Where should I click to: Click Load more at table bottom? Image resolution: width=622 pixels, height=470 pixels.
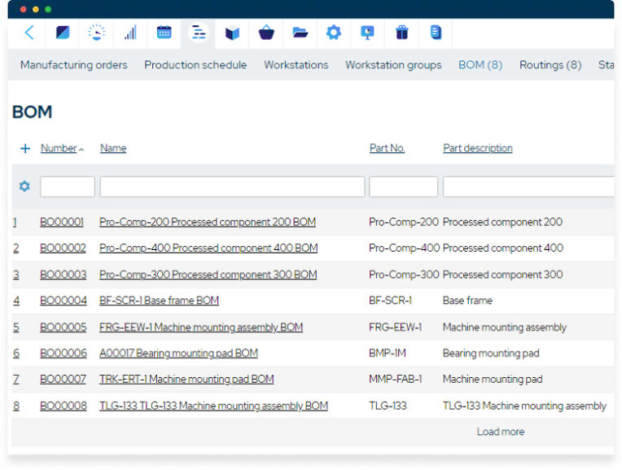click(500, 432)
